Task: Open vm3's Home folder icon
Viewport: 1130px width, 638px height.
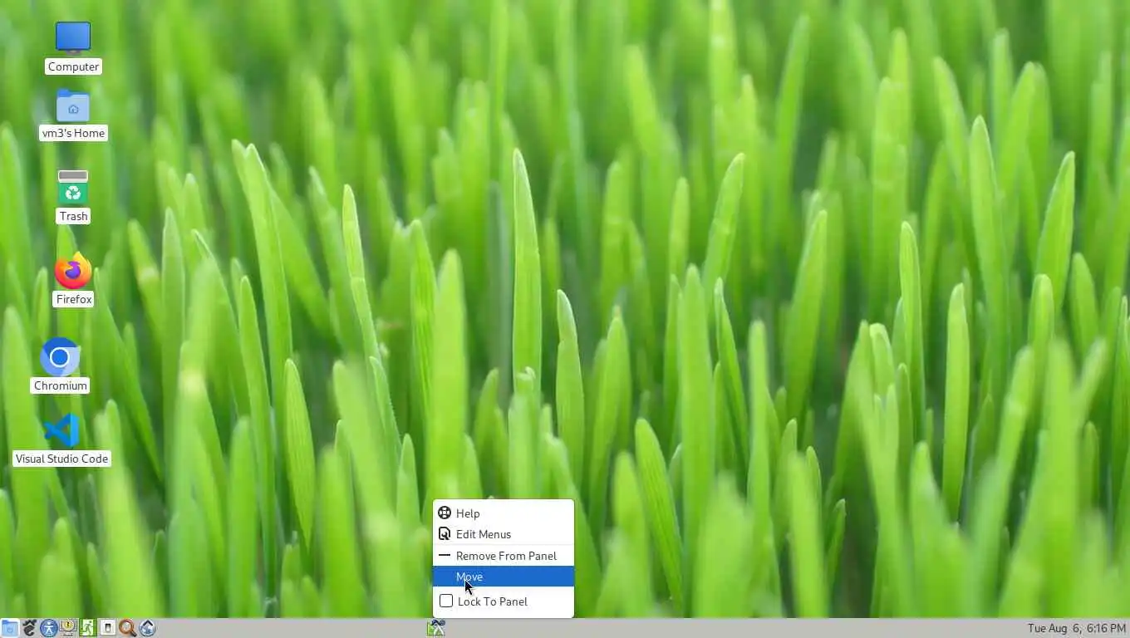Action: tap(73, 106)
